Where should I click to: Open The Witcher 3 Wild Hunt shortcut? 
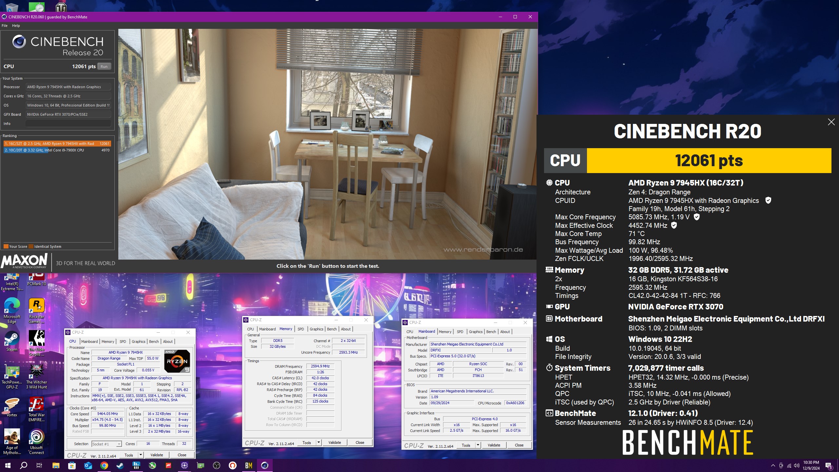[x=36, y=376]
